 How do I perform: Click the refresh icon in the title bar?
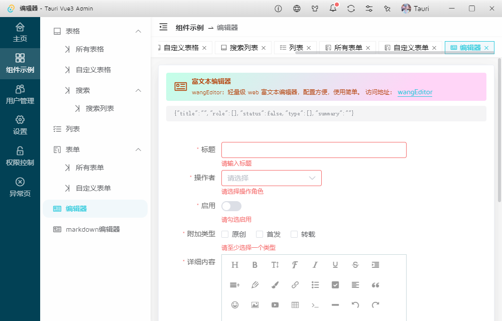point(350,8)
